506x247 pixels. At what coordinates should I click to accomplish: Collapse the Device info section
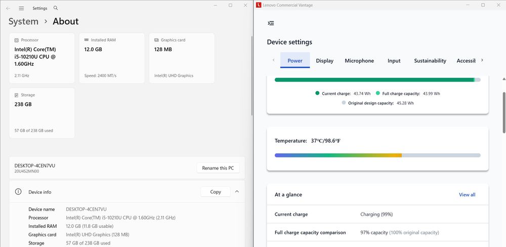(237, 192)
